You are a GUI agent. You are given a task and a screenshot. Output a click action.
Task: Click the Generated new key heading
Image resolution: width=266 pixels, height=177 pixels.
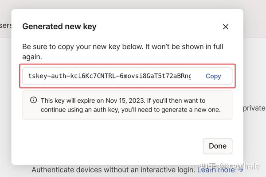click(59, 26)
